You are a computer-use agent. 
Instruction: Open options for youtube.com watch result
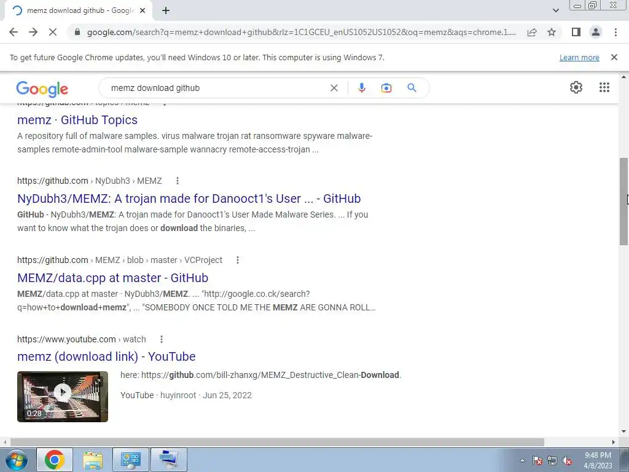[162, 339]
